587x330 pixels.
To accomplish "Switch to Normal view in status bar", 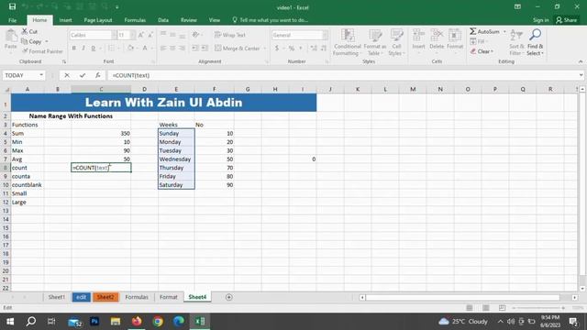I will tap(469, 308).
